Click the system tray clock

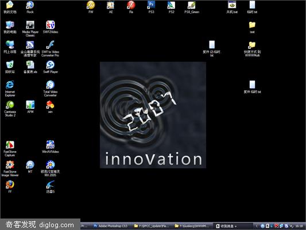(x=299, y=226)
